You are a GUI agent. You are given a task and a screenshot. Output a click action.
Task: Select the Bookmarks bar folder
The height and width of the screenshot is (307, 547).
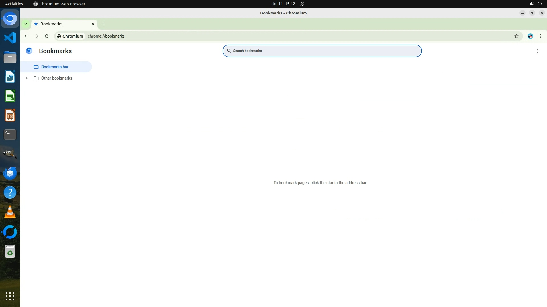(x=55, y=67)
